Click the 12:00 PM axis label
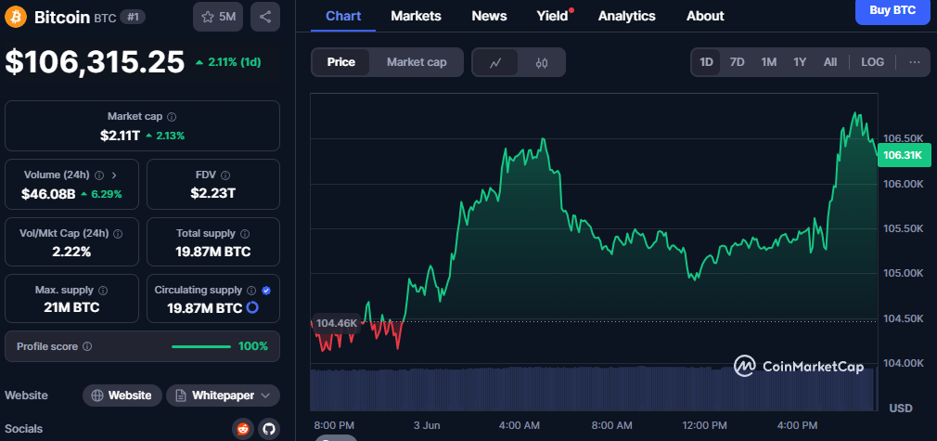The image size is (937, 441). [x=704, y=425]
